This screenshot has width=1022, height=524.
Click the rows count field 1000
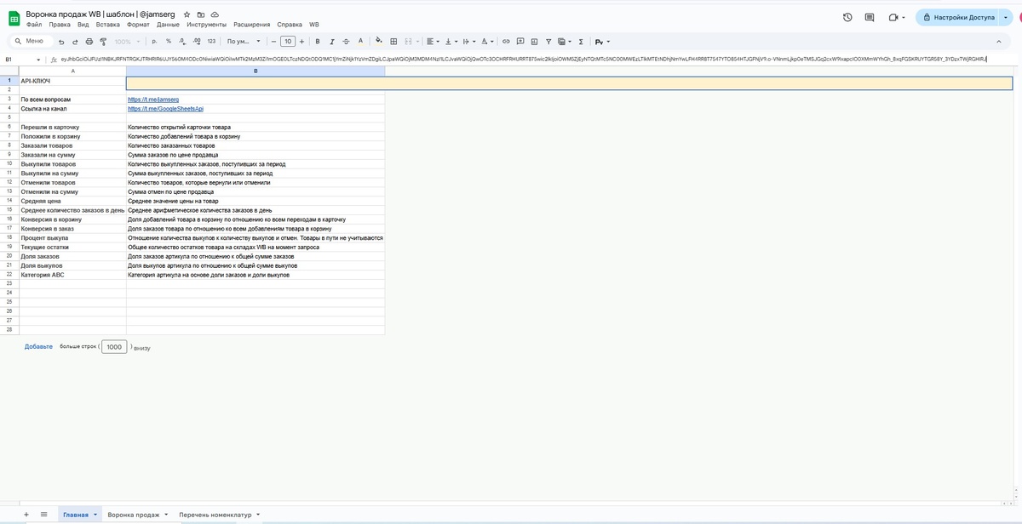[115, 347]
